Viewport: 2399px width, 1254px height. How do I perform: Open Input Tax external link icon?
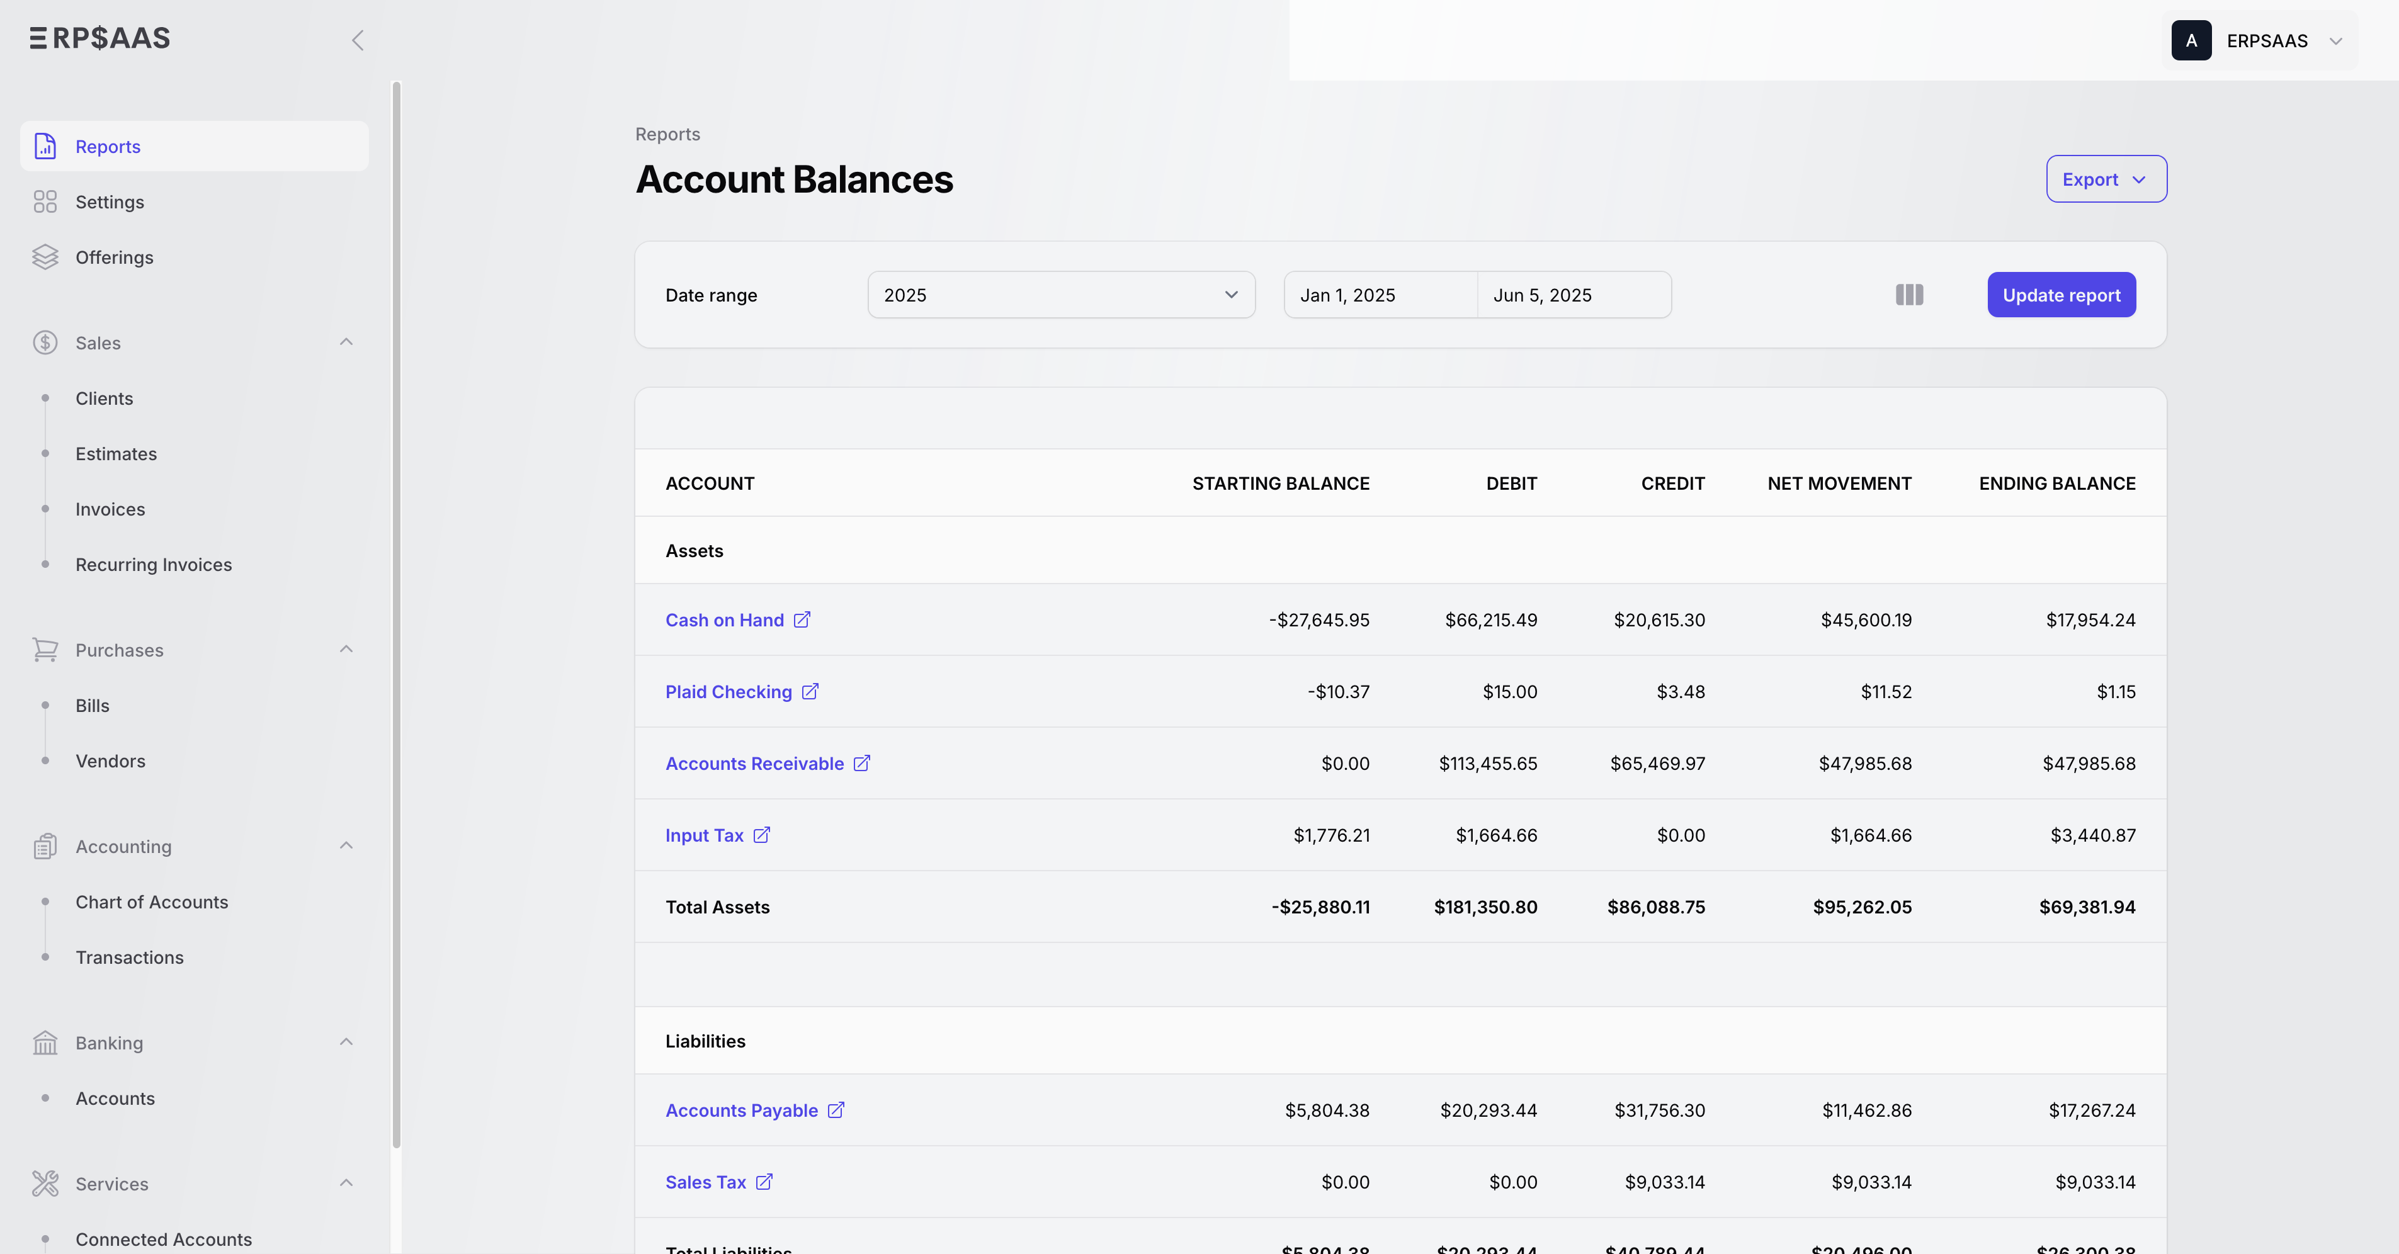pos(762,835)
